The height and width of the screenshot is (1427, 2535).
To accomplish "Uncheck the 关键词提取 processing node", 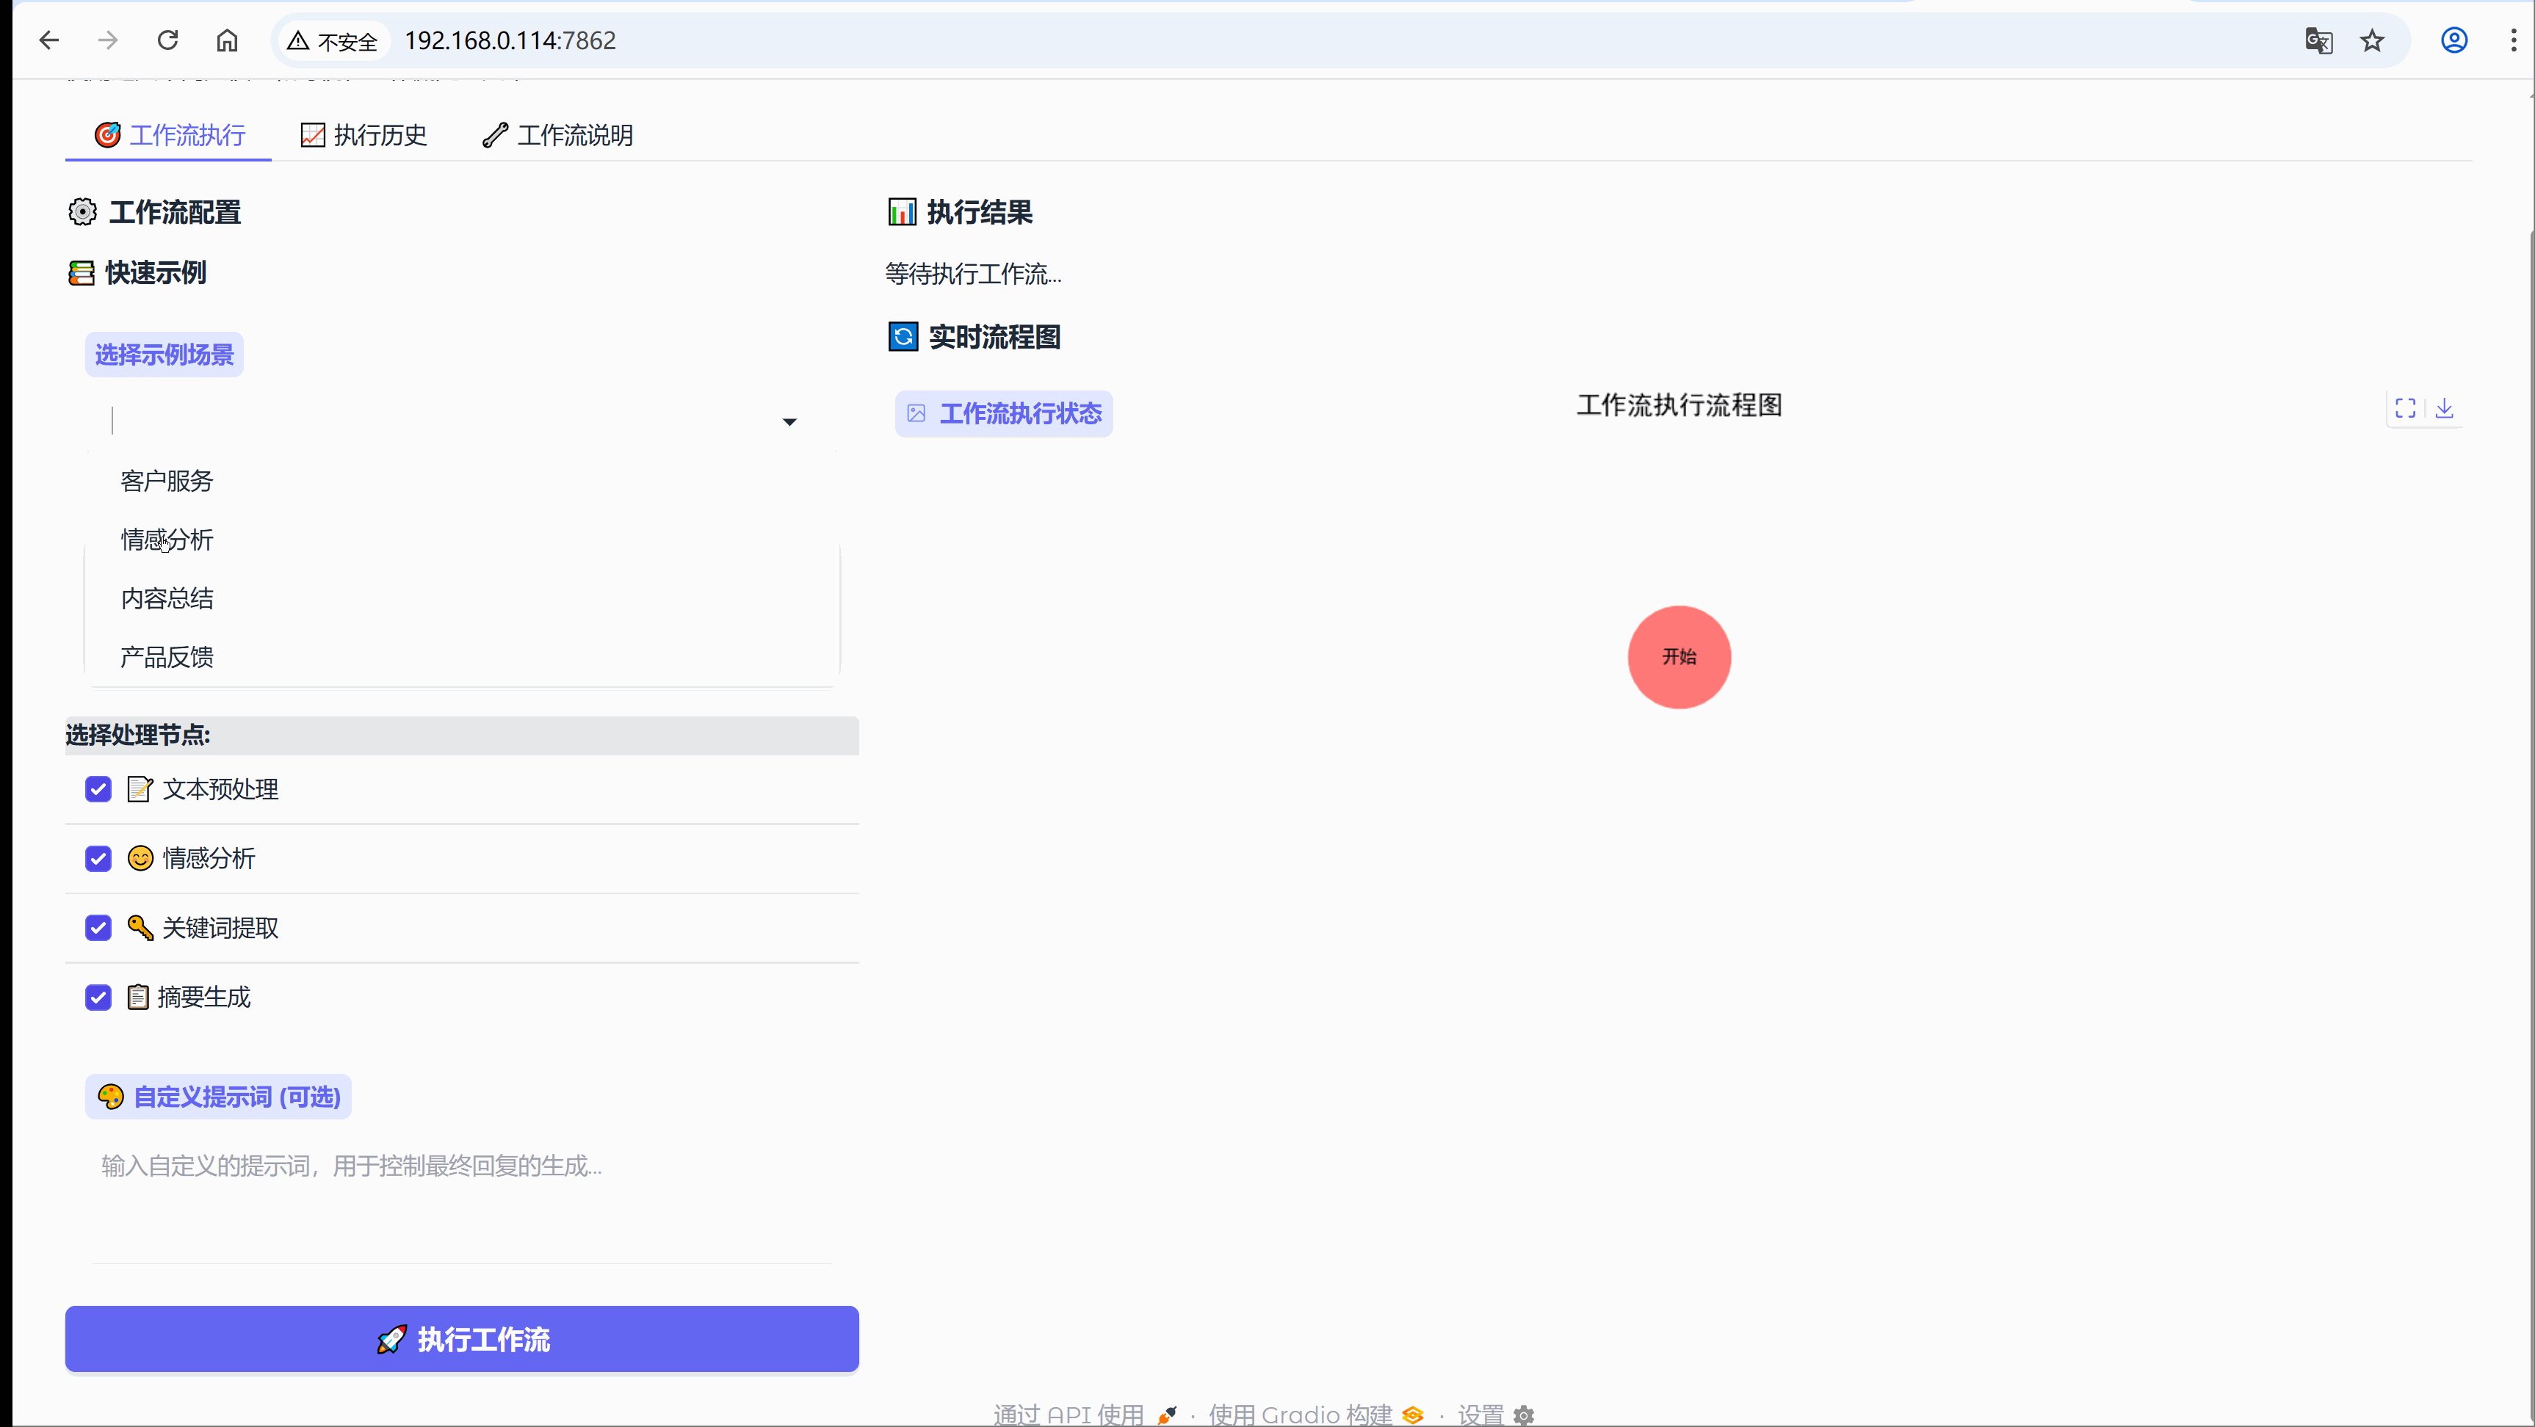I will point(98,927).
